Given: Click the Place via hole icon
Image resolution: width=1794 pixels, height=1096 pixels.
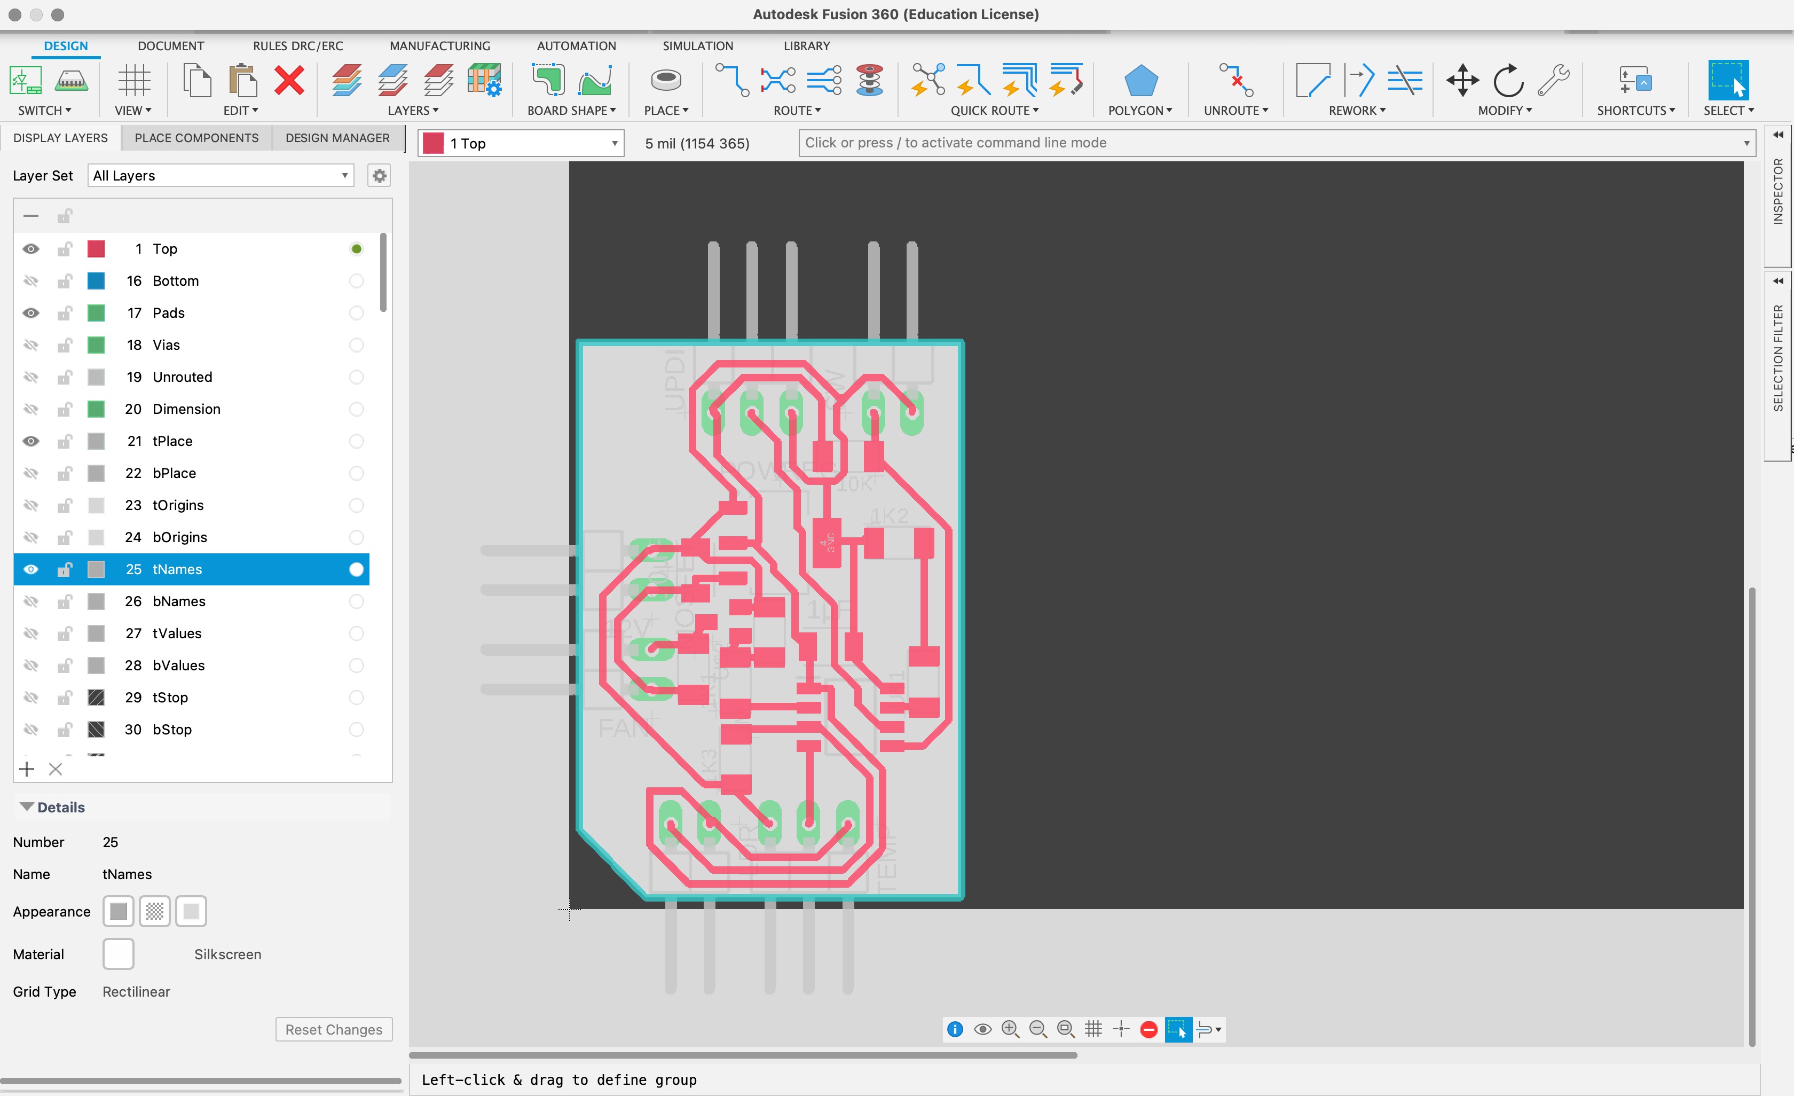Looking at the screenshot, I should click(x=665, y=80).
